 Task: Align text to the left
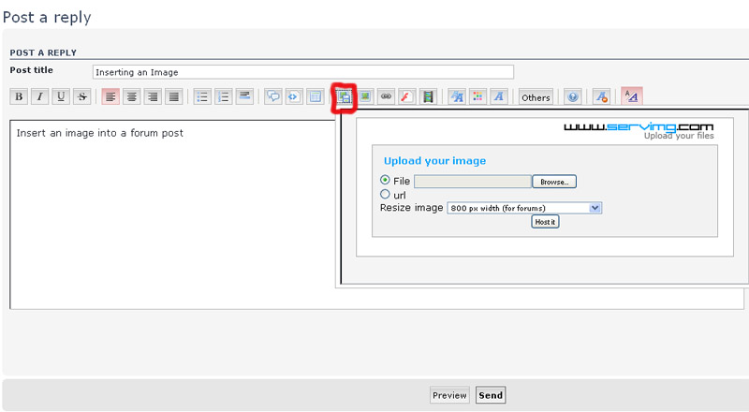pyautogui.click(x=110, y=97)
